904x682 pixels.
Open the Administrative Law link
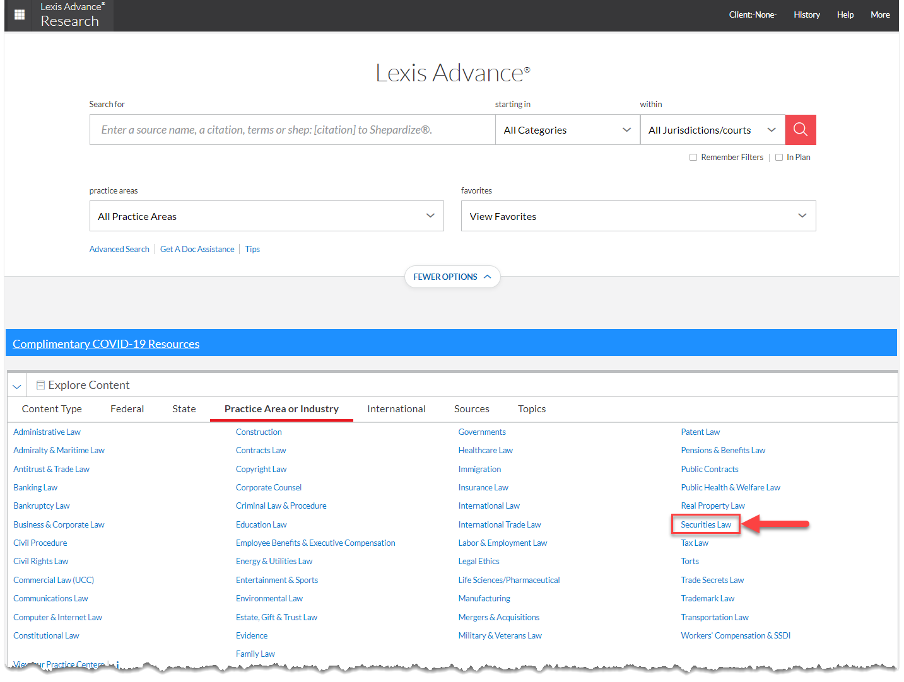[x=47, y=432]
